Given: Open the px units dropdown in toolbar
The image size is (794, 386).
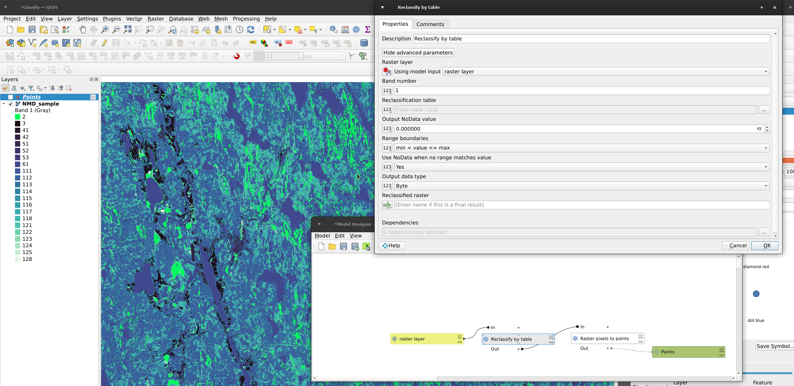Looking at the screenshot, I should [x=324, y=56].
